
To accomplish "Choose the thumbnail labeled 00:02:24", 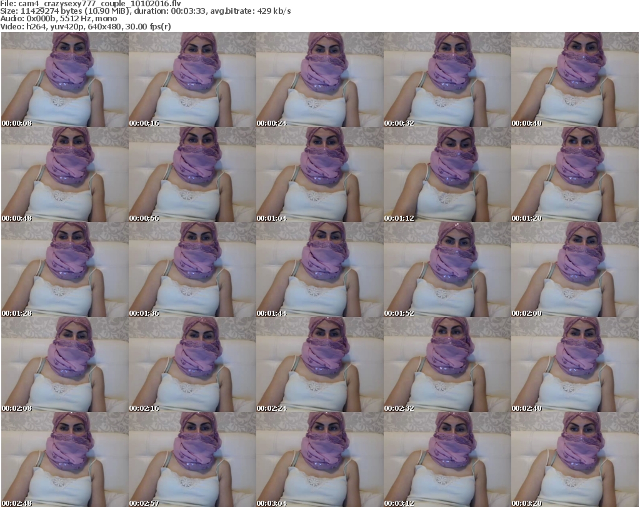I will click(x=319, y=365).
